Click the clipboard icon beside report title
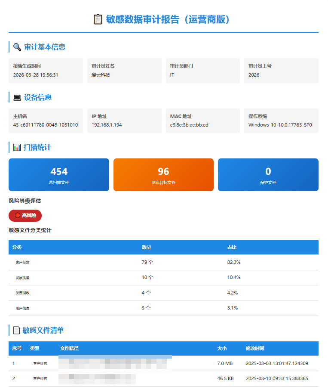 [x=98, y=19]
